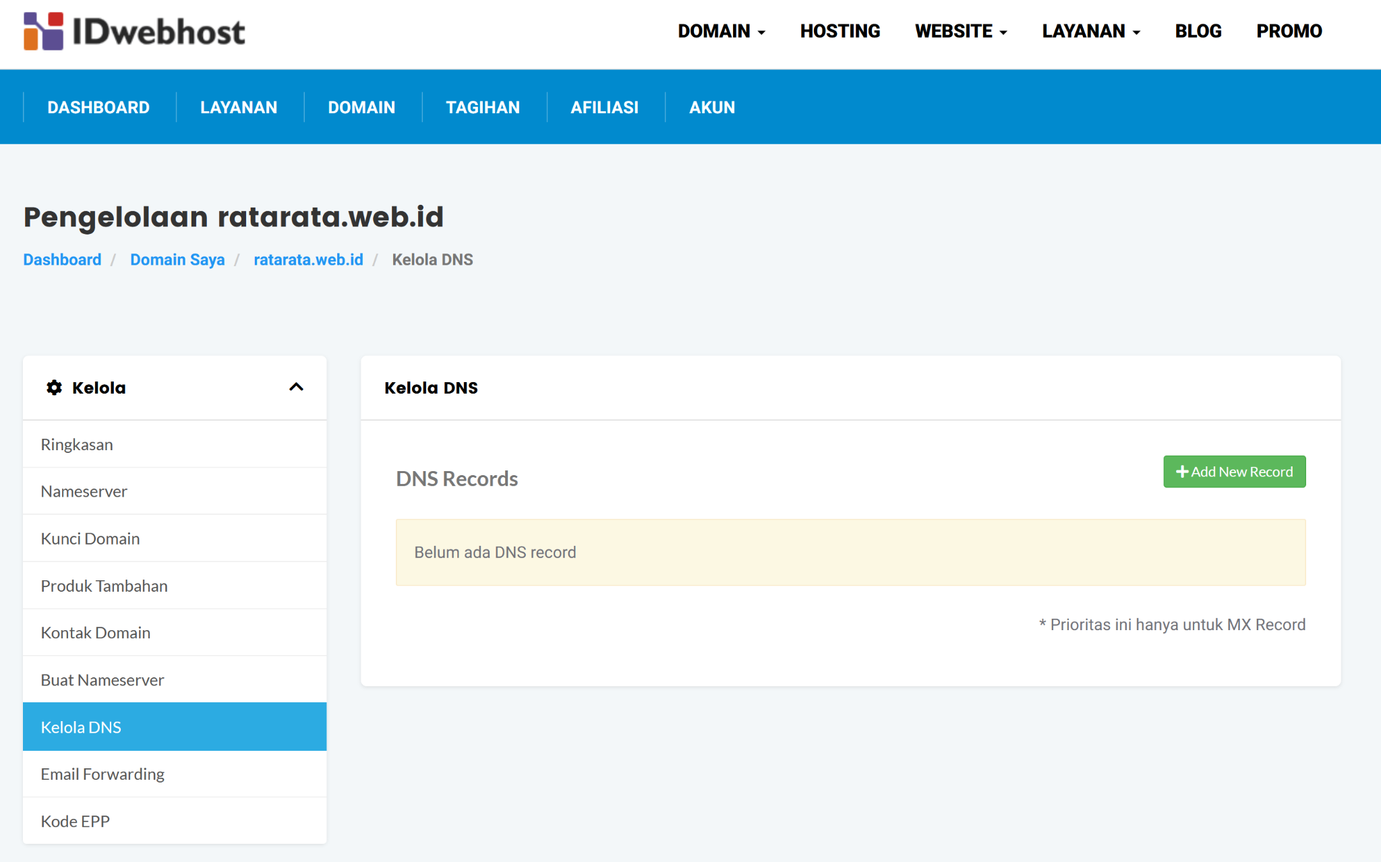Screen dimensions: 1381x862
Task: Open DOMAIN tab in blue bar
Action: pyautogui.click(x=361, y=107)
